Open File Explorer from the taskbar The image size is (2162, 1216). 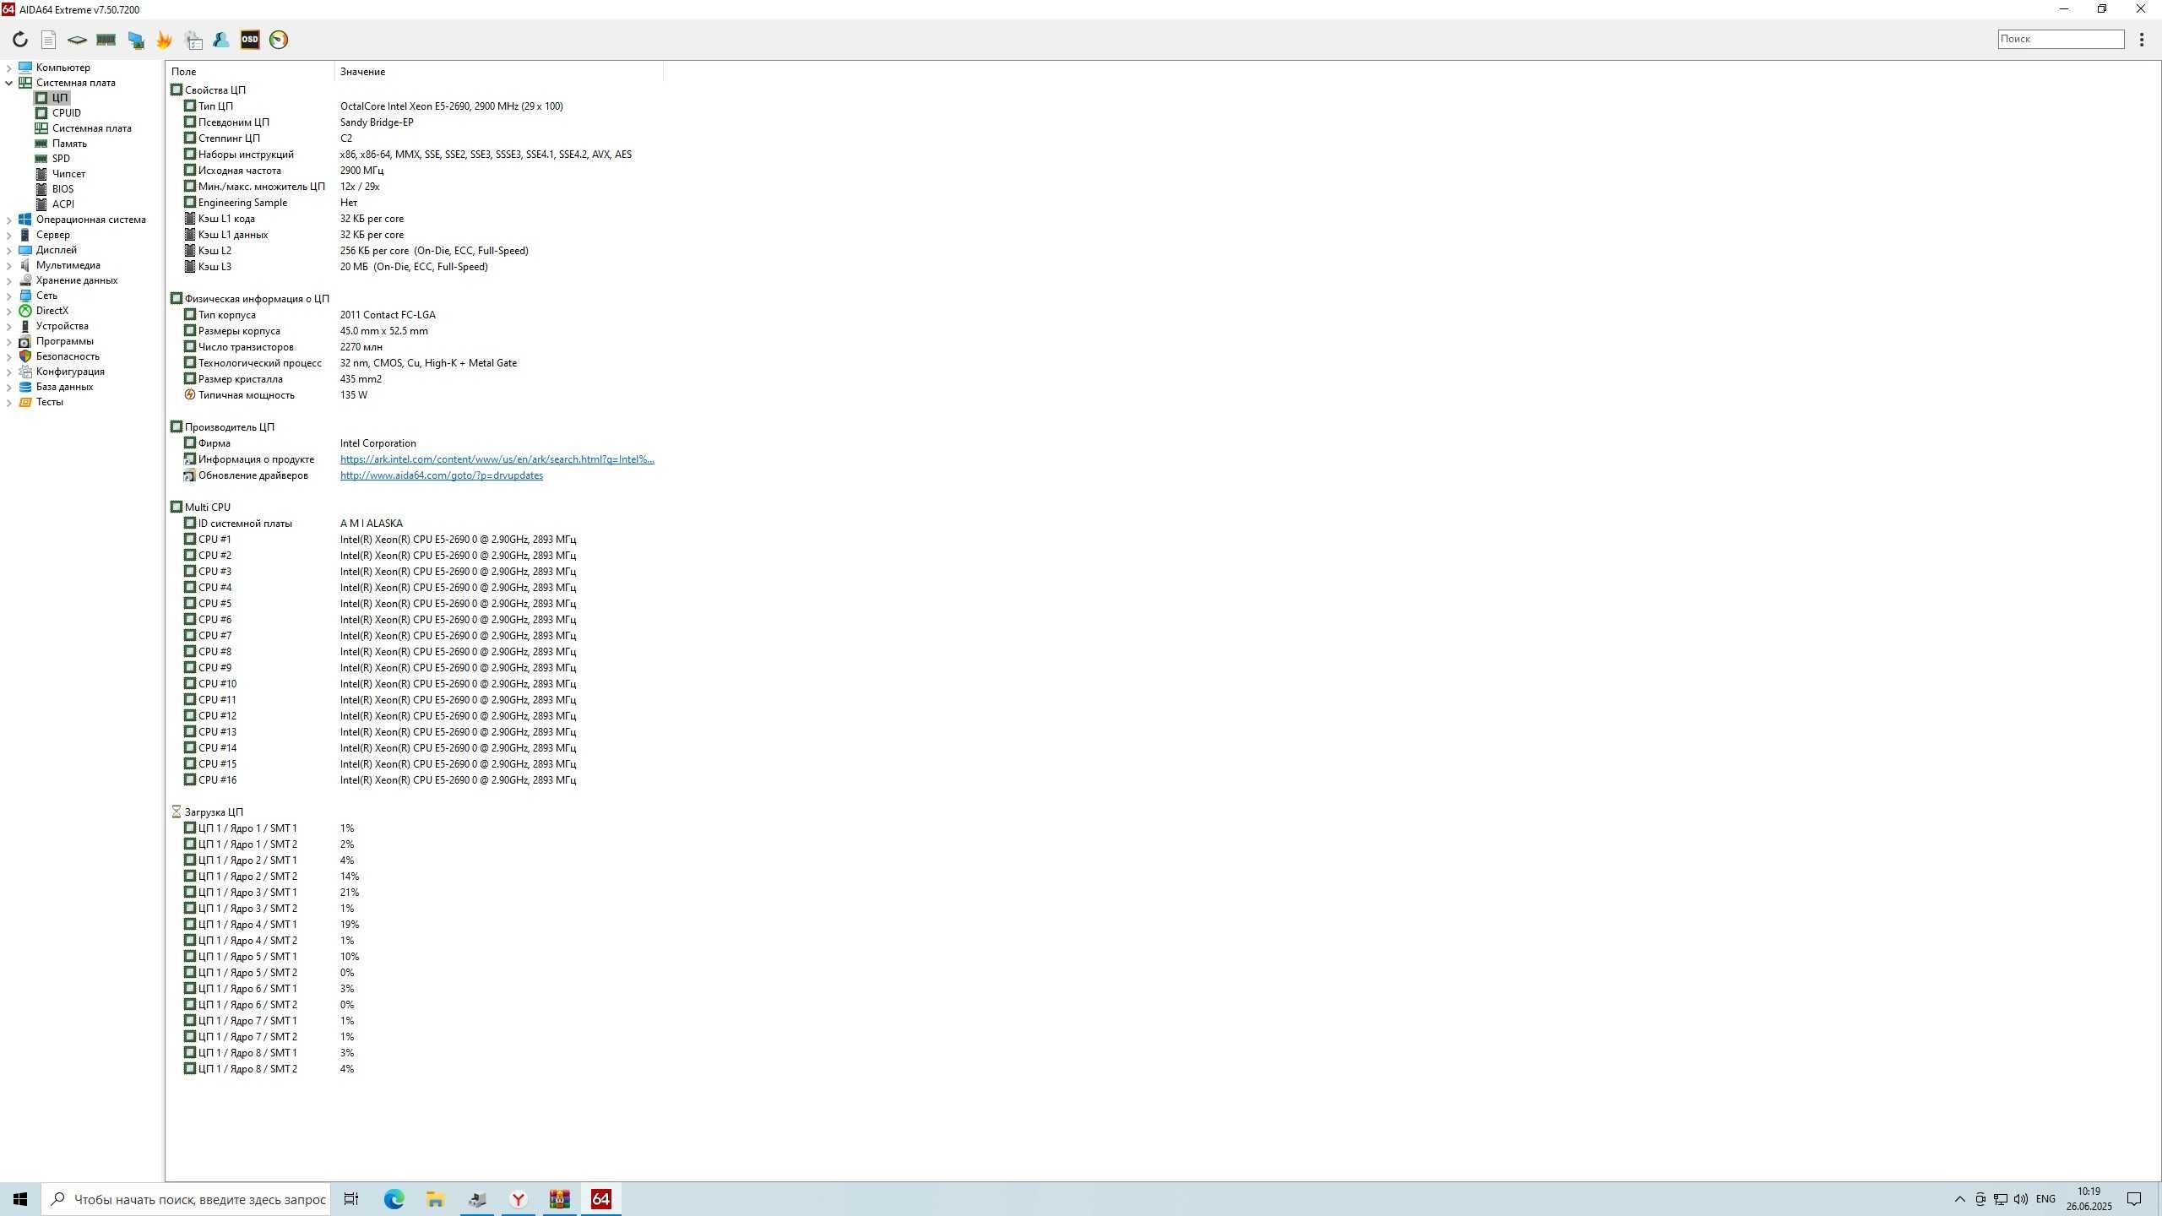435,1199
